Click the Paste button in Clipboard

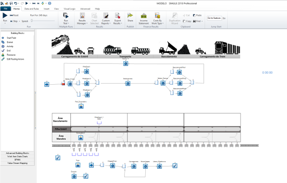197,15
